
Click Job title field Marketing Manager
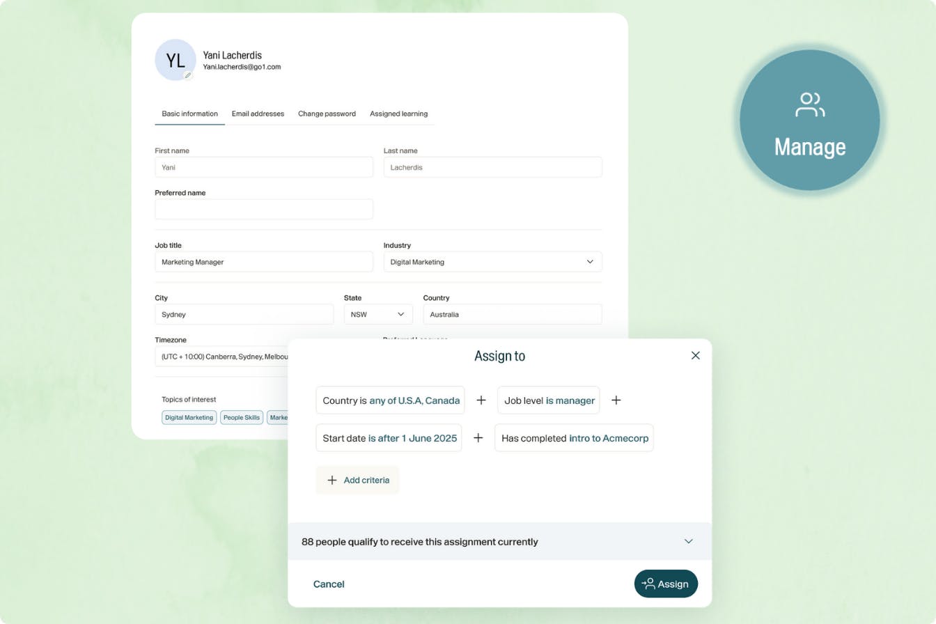click(x=264, y=262)
